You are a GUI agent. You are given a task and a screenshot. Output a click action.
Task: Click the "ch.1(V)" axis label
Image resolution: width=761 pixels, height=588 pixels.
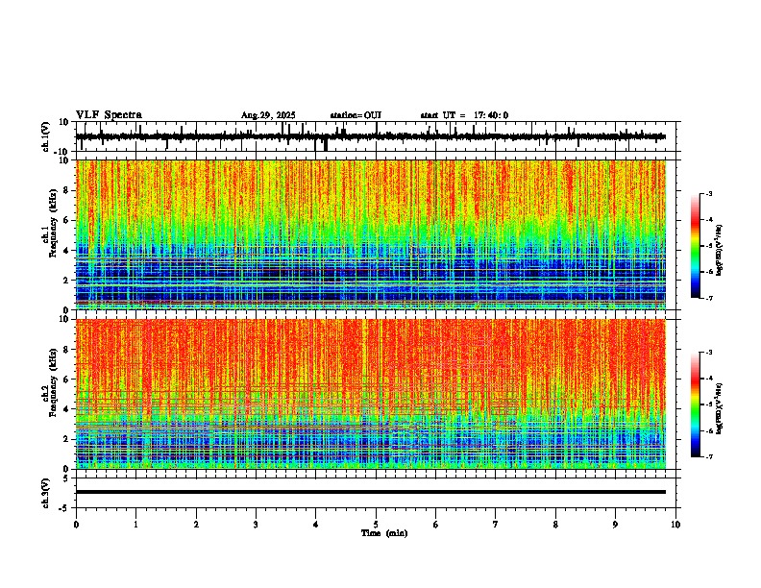tap(45, 137)
